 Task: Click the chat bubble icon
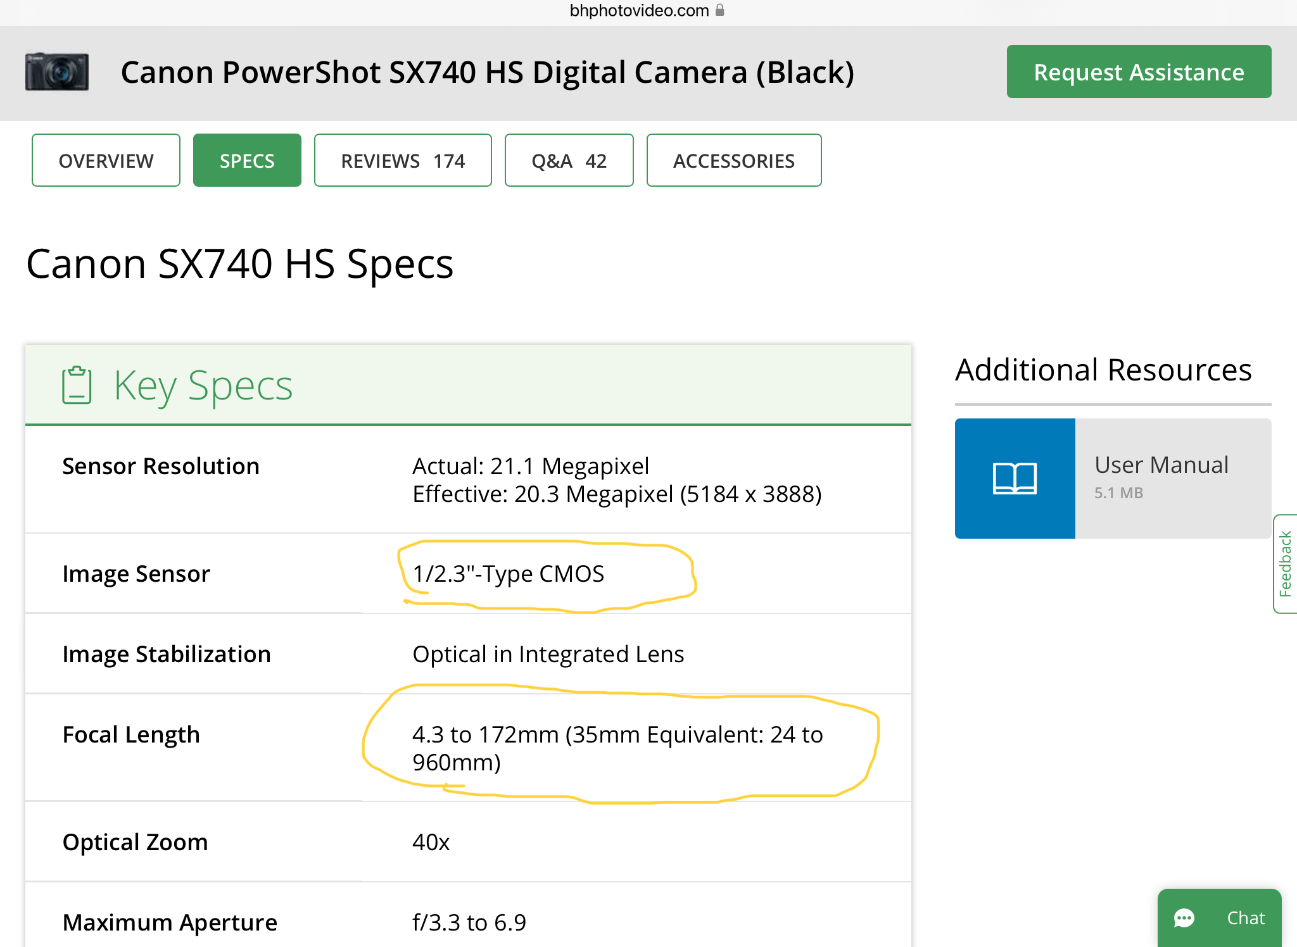click(x=1184, y=918)
